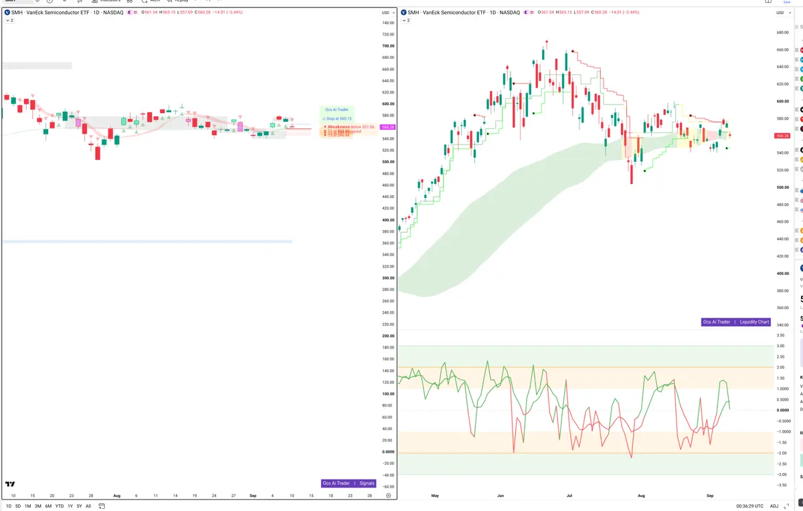Open left chart's axis settings gear icon
Viewport: 803px width, 511px height.
pos(388,496)
